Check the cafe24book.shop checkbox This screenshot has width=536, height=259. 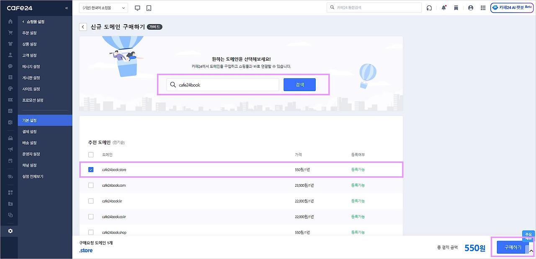point(91,232)
